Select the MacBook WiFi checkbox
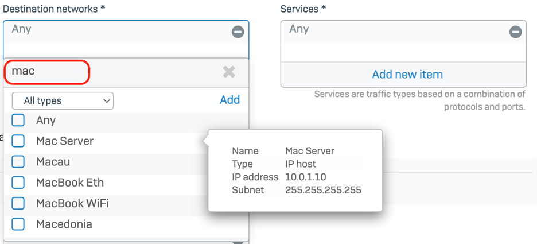This screenshot has width=537, height=244. pos(18,203)
